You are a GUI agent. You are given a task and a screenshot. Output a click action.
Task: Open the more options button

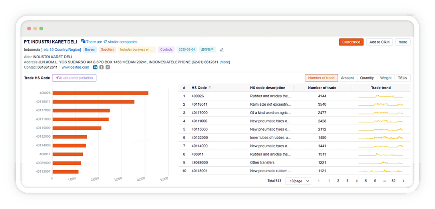tap(403, 42)
